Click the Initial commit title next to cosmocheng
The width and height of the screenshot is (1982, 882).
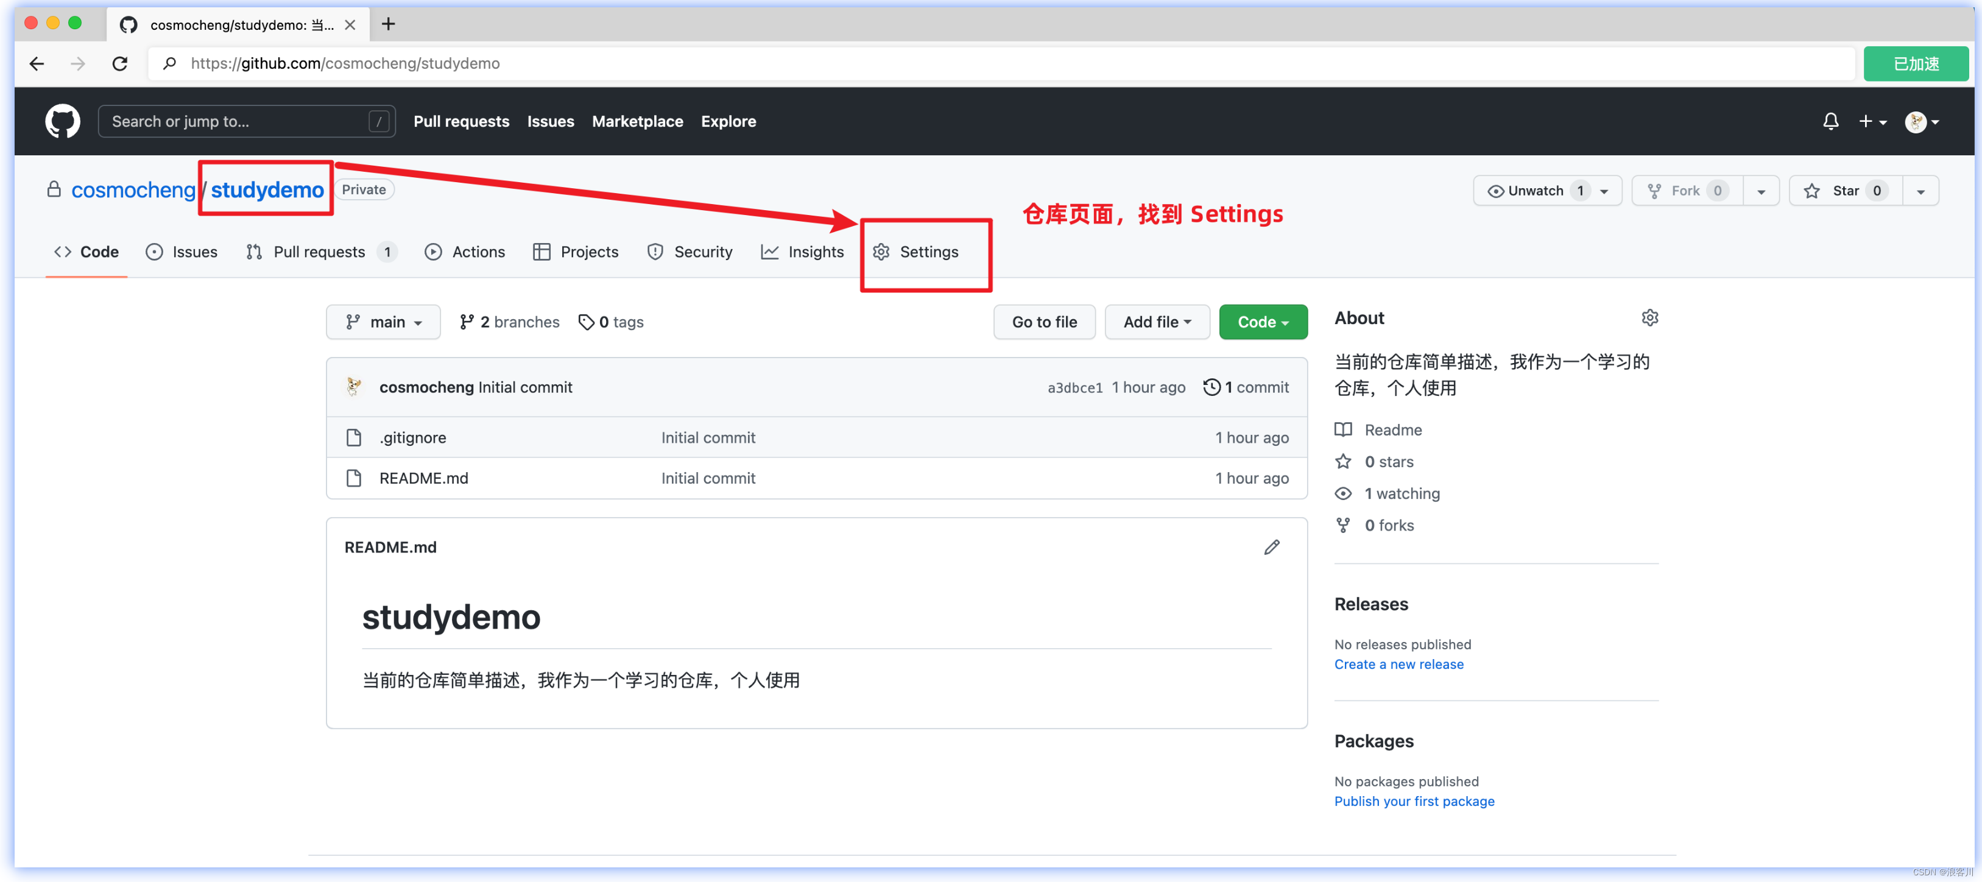(x=525, y=387)
